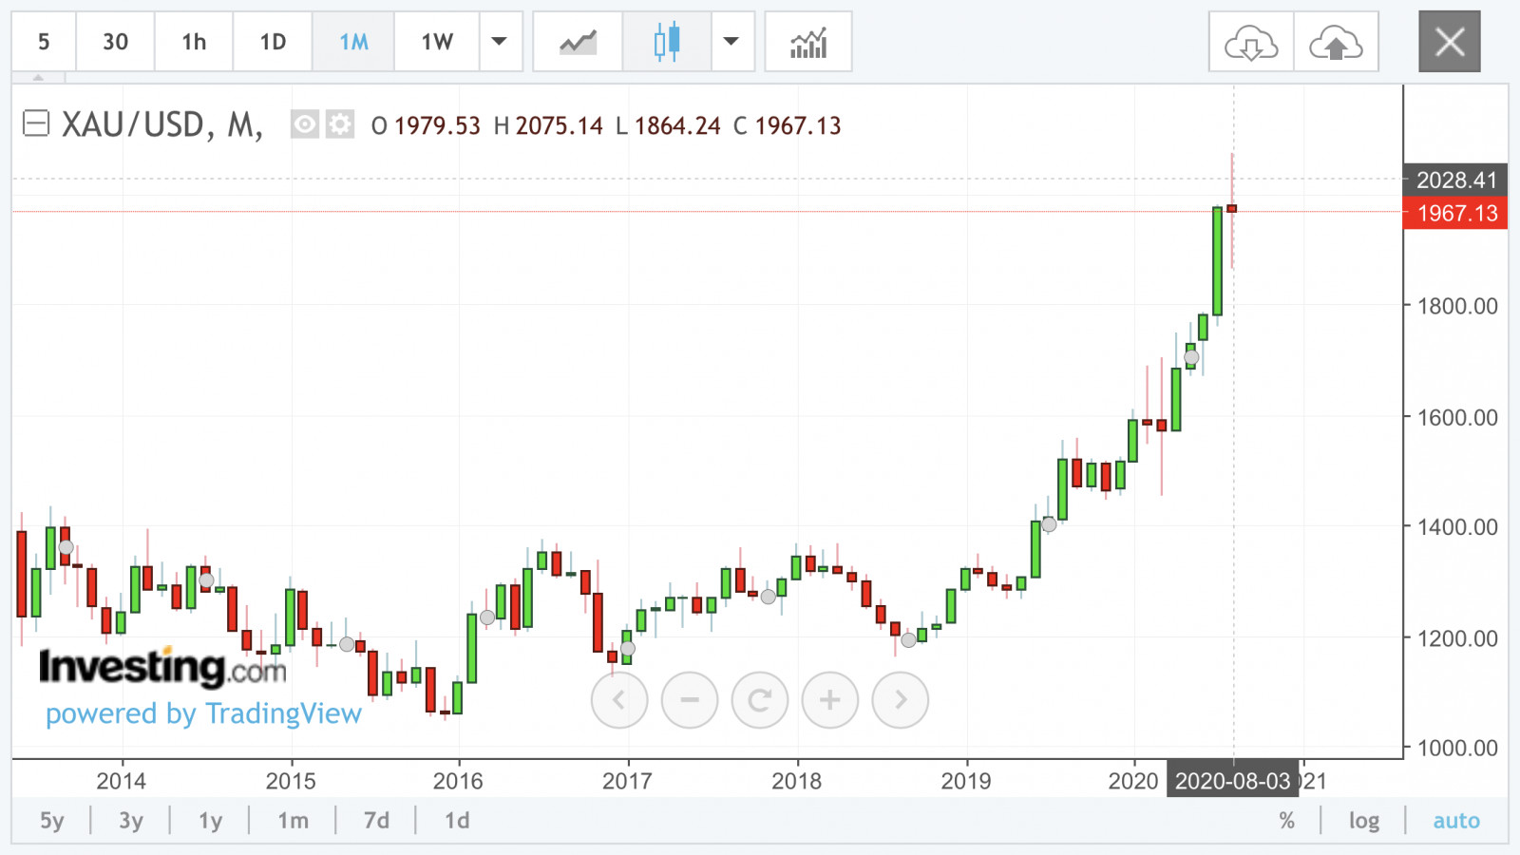Open the powered by TradingView link
Viewport: 1520px width, 855px height.
pyautogui.click(x=203, y=713)
